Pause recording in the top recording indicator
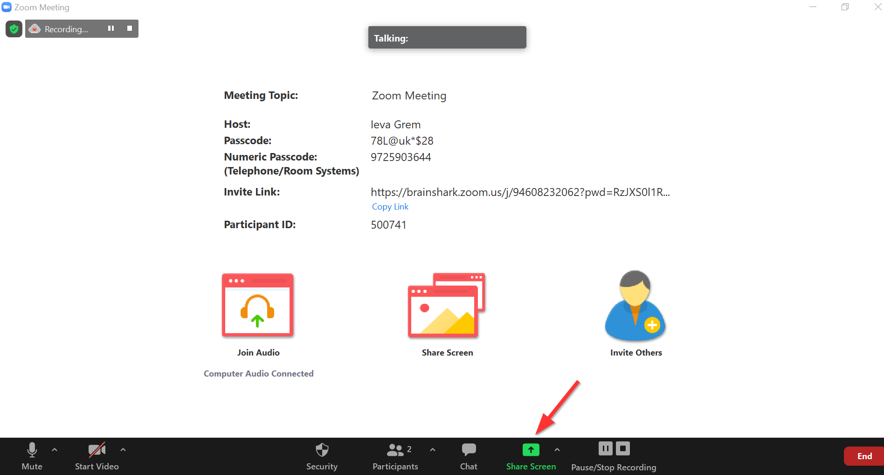The width and height of the screenshot is (884, 475). 111,28
